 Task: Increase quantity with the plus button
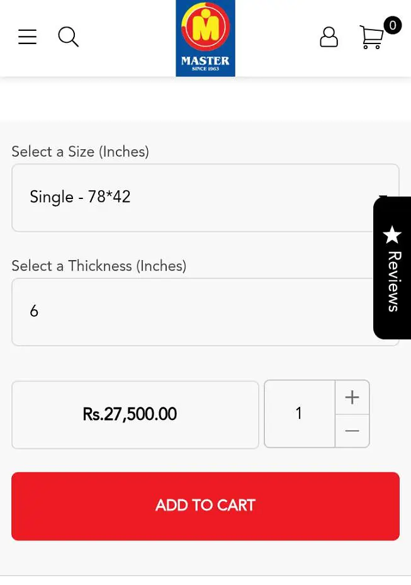click(x=352, y=397)
